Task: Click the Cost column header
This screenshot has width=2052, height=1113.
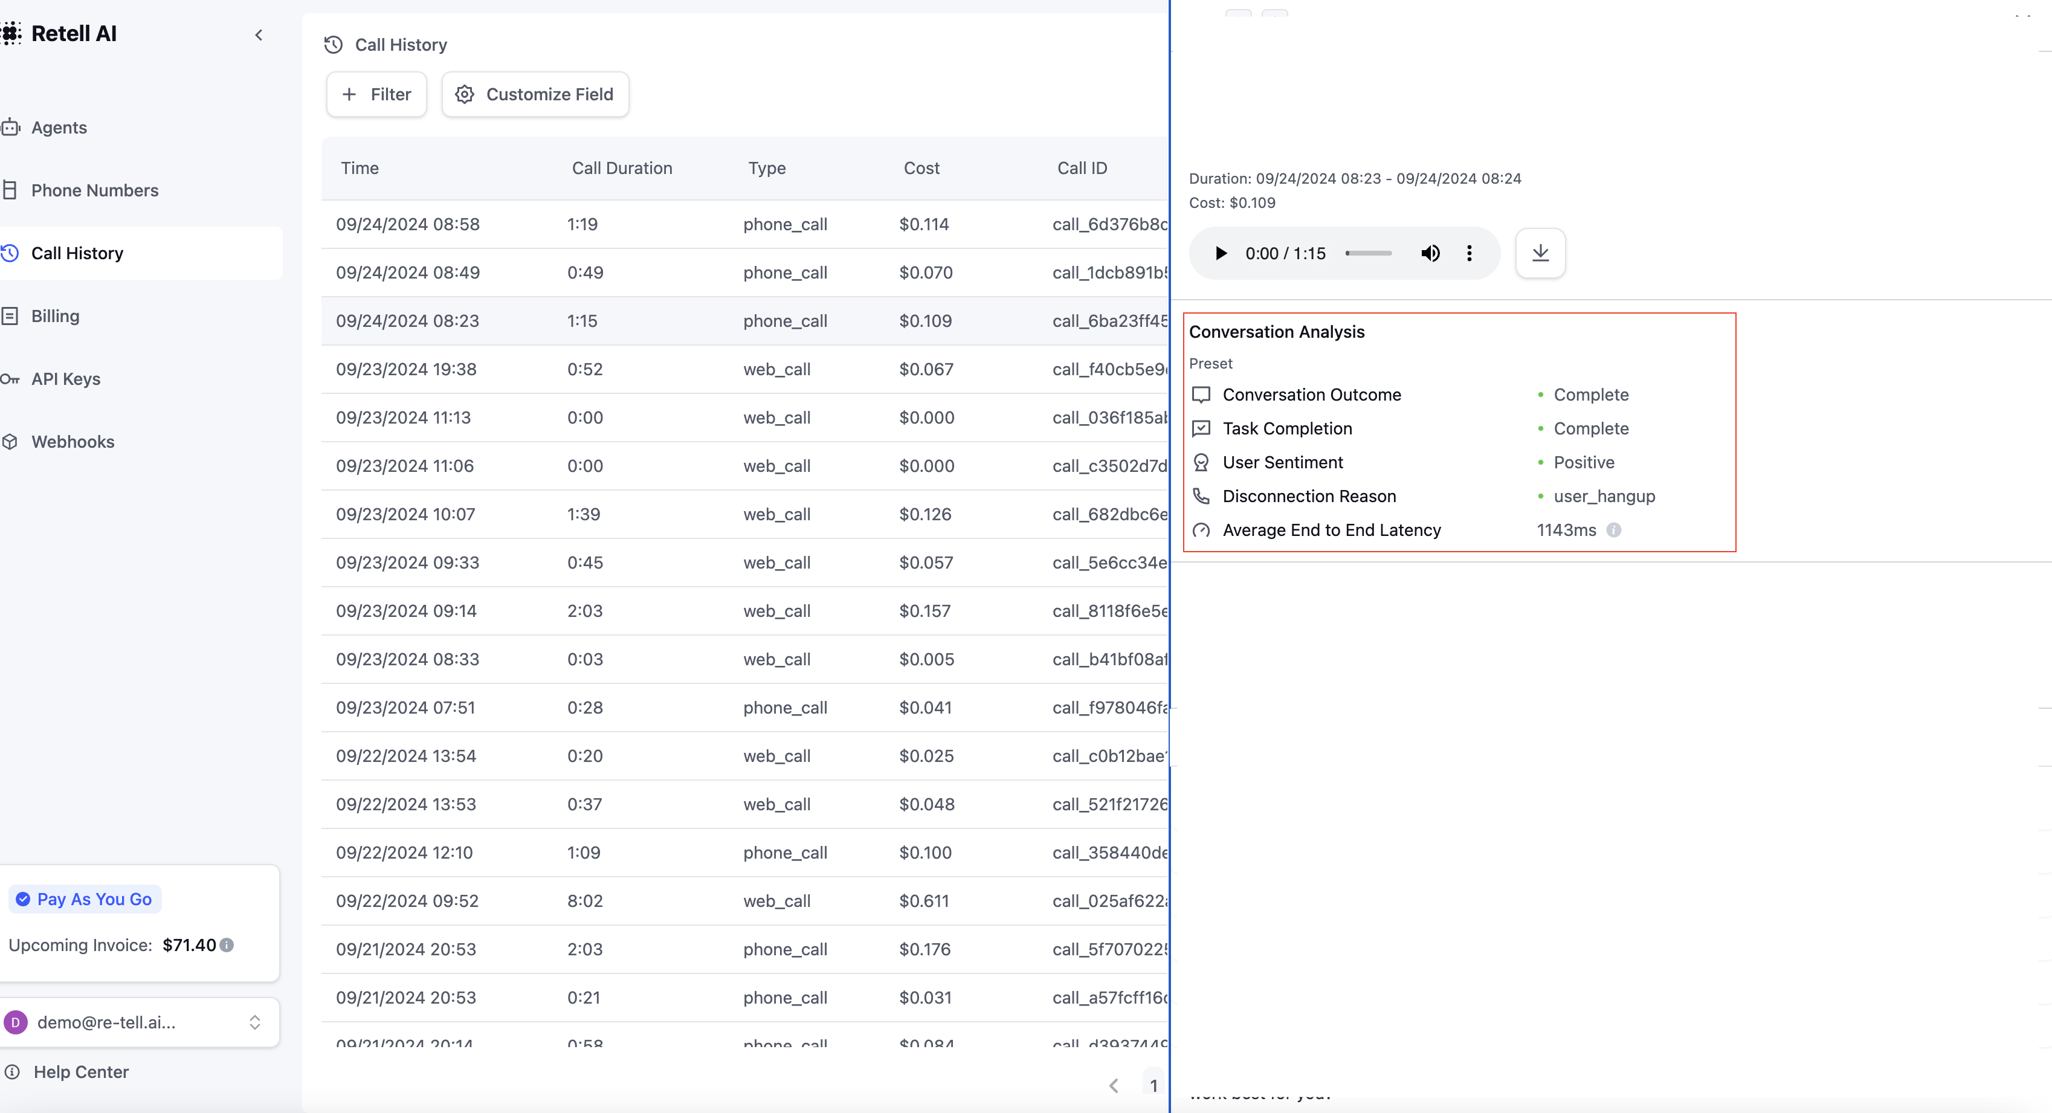Action: pos(921,168)
